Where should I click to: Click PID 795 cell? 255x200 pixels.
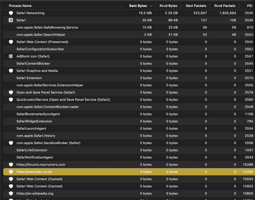point(250,121)
